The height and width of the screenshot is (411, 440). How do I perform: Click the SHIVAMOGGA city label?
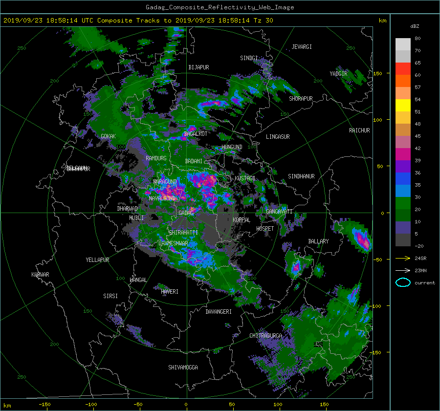183,367
